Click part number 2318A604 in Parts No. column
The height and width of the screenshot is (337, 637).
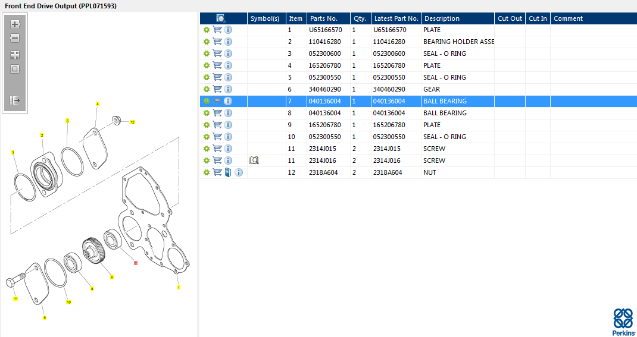point(322,172)
